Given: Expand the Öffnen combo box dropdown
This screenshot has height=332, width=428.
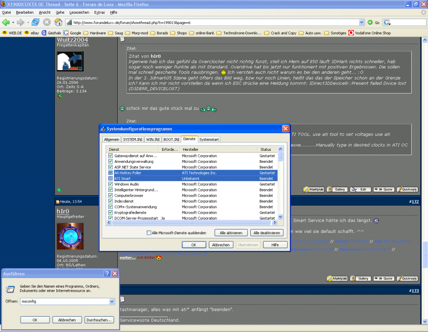Looking at the screenshot, I should [x=112, y=301].
